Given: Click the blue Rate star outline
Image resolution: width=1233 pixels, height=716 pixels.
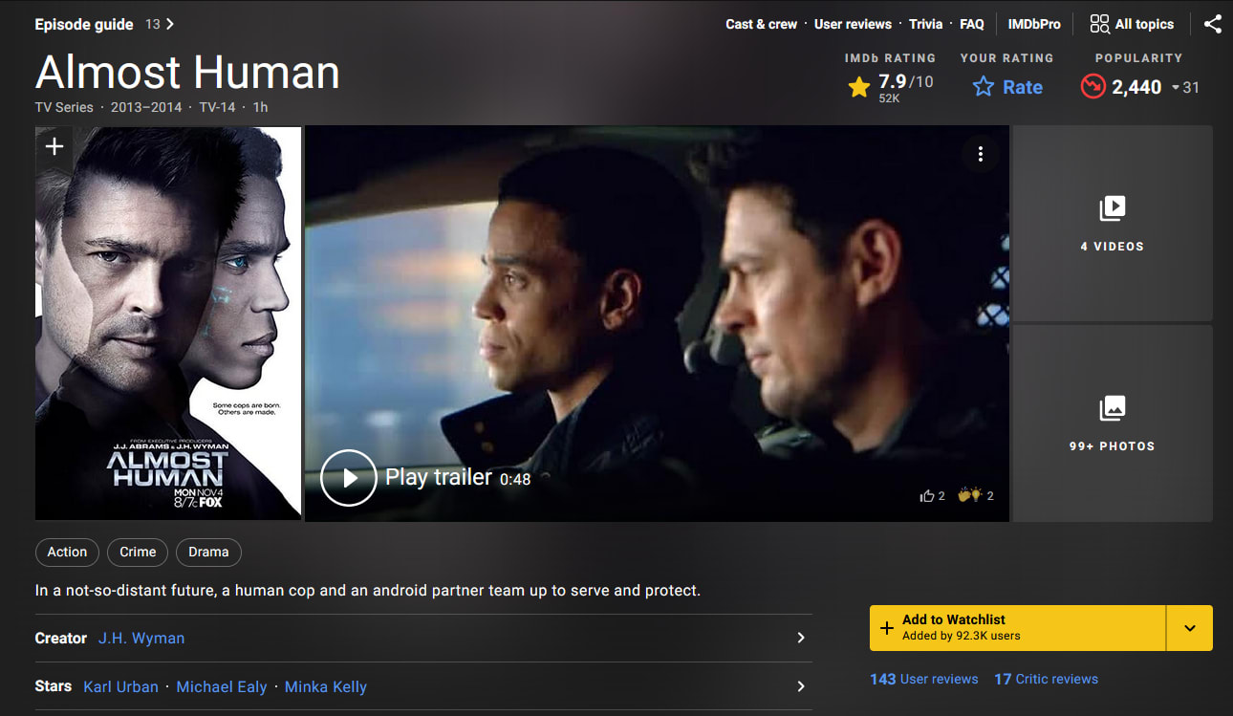Looking at the screenshot, I should 983,87.
